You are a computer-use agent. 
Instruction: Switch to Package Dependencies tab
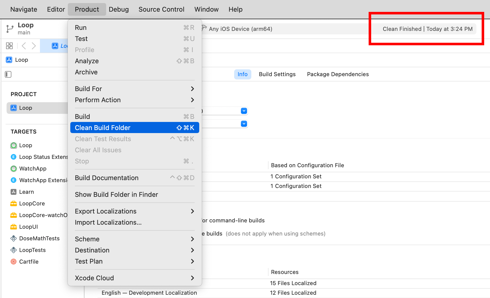click(338, 74)
